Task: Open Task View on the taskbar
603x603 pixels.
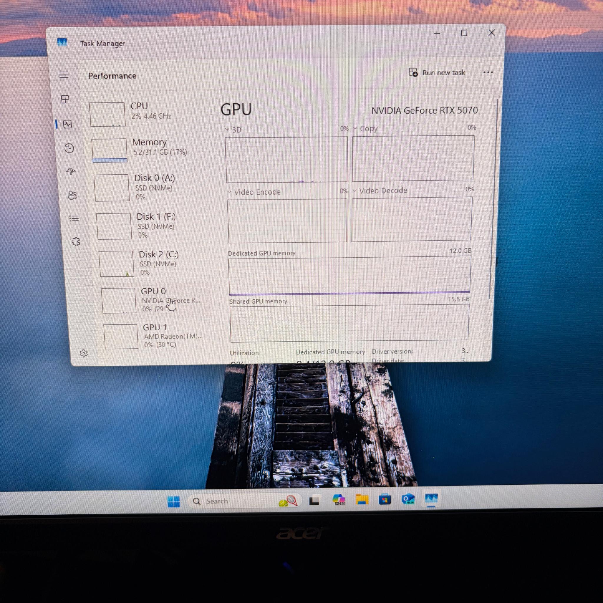Action: click(314, 501)
